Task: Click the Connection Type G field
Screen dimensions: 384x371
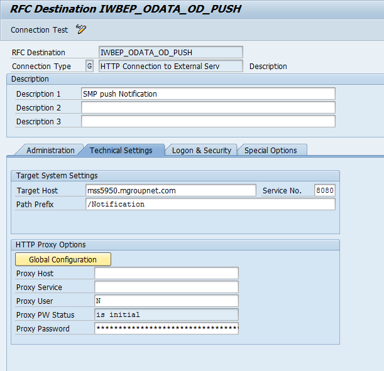Action: tap(89, 66)
